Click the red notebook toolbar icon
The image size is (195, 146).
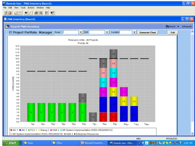pyautogui.click(x=46, y=13)
